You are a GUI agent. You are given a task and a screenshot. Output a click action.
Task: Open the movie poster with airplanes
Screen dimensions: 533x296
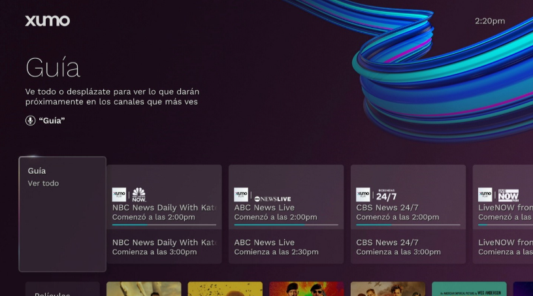click(x=388, y=289)
